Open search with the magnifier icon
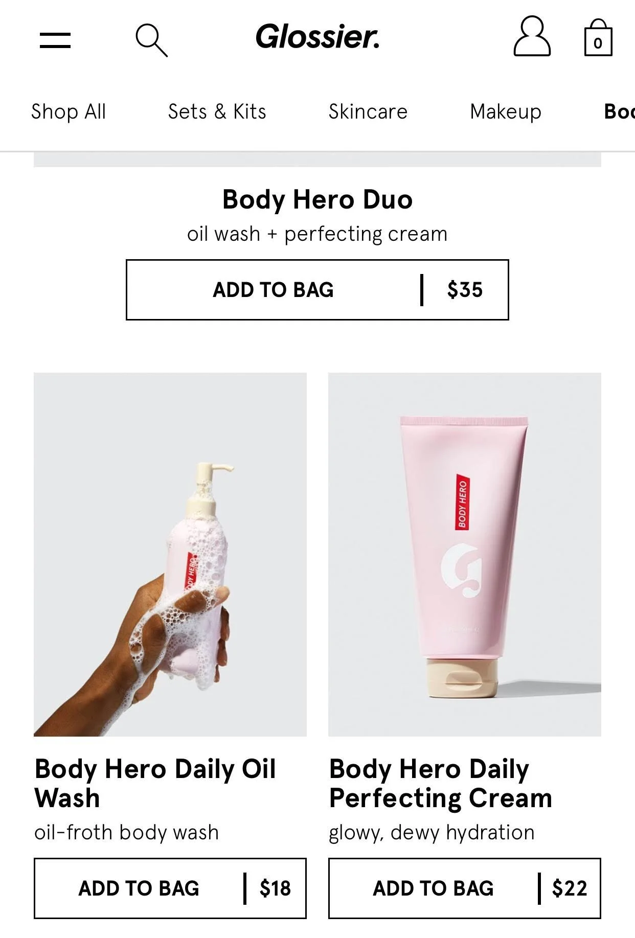This screenshot has height=938, width=635. tap(151, 40)
